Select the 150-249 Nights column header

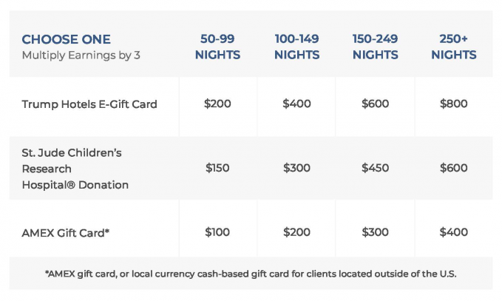[x=375, y=47]
